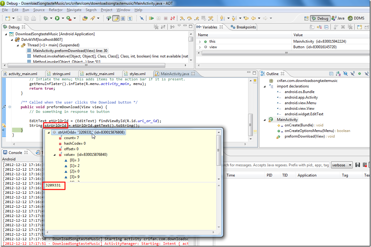The image size is (371, 247).
Task: Open the Refactor menu
Action: click(x=56, y=10)
